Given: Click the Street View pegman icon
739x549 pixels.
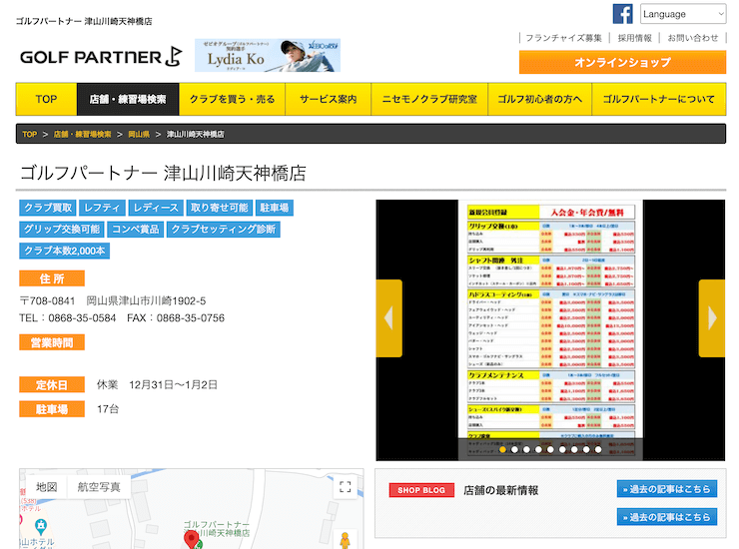Looking at the screenshot, I should [346, 539].
